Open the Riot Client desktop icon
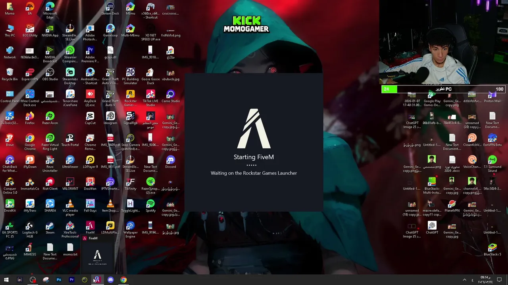 coord(50,184)
